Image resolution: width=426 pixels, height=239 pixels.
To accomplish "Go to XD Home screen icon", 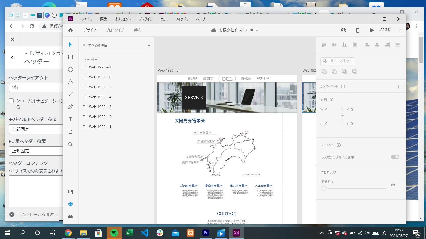I will [70, 30].
